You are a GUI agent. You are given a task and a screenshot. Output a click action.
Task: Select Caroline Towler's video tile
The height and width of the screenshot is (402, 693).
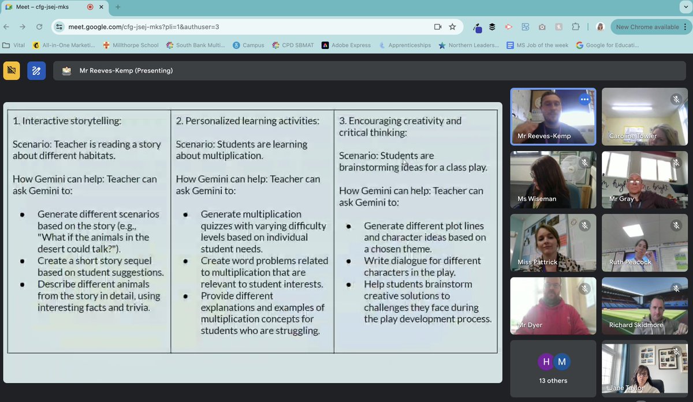644,117
